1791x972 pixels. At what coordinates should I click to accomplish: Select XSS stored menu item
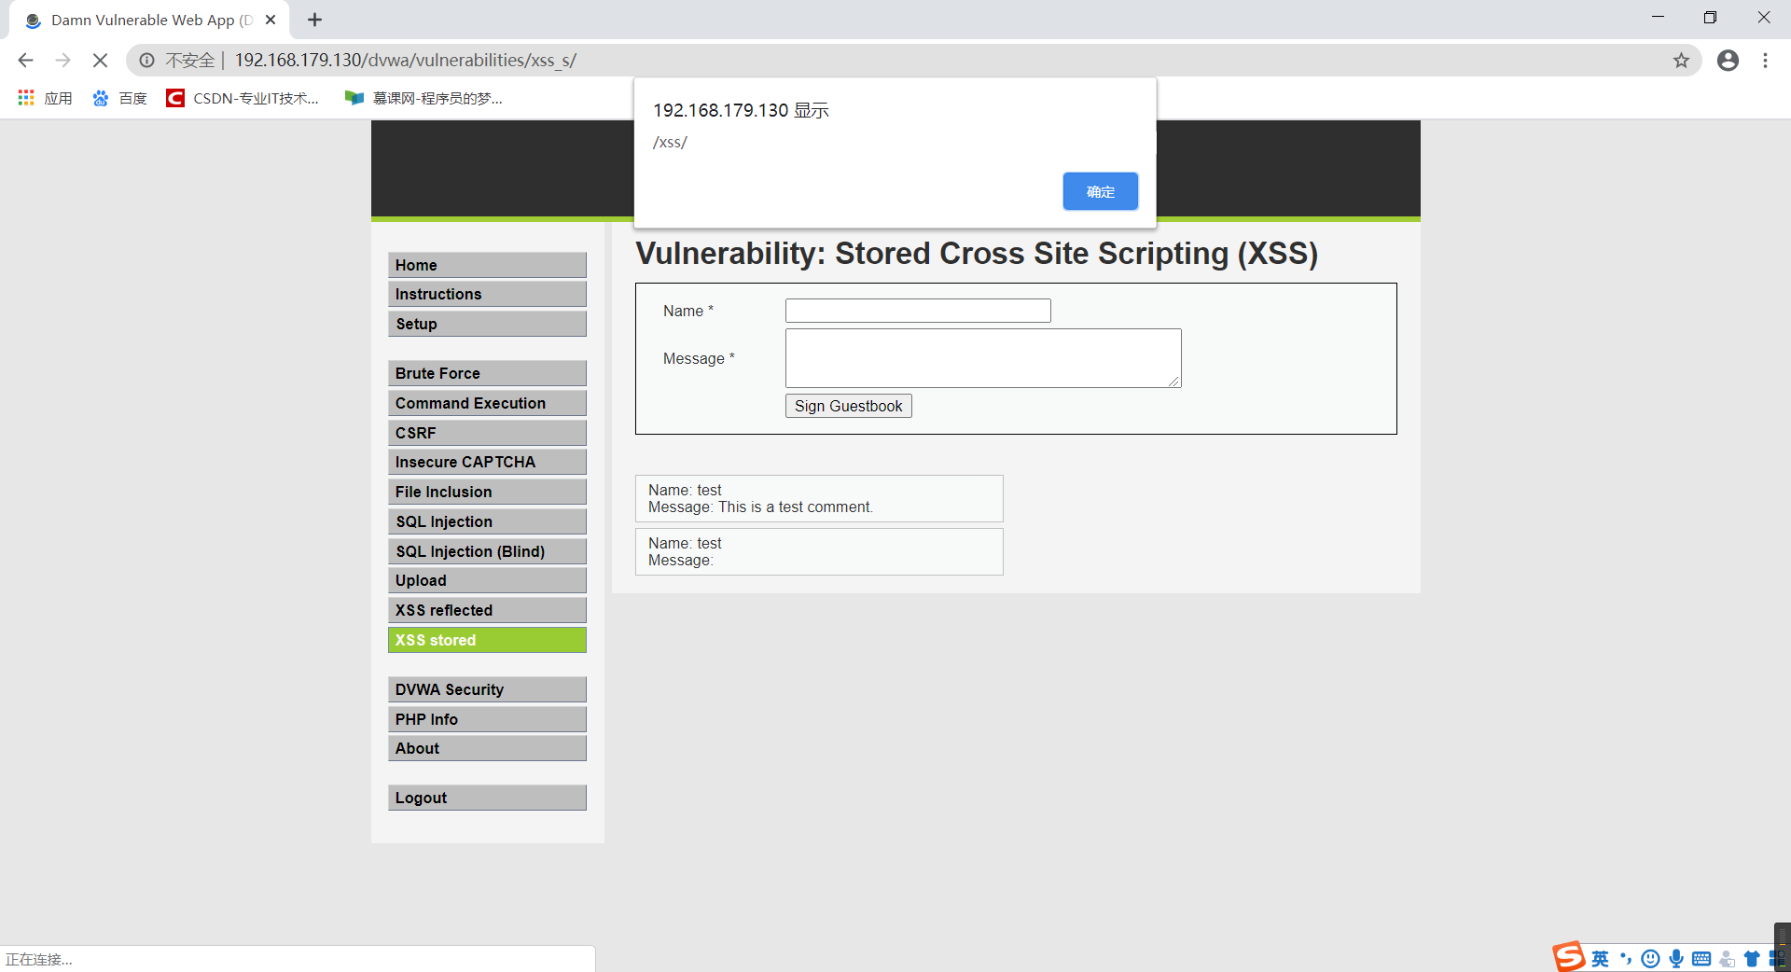pos(487,640)
